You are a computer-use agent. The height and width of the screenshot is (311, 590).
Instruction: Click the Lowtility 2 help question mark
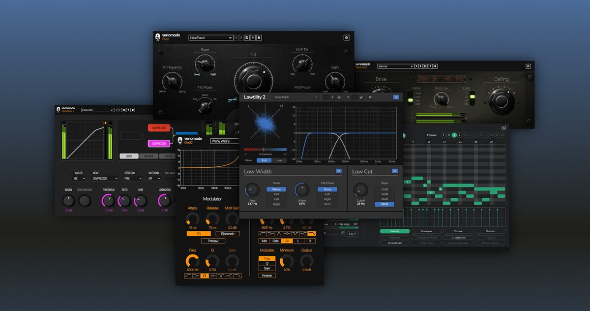point(348,97)
